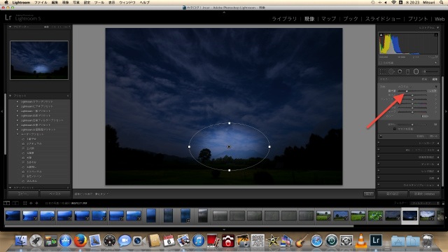Select the Spot Removal tool
The height and width of the screenshot is (252, 448).
[x=391, y=71]
